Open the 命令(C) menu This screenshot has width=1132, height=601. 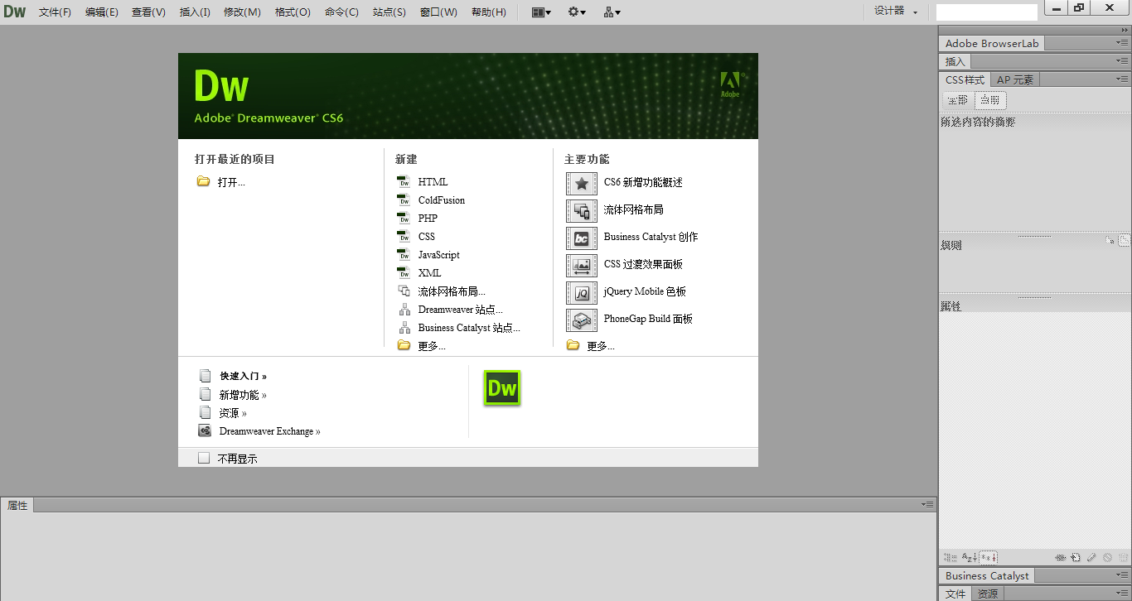pyautogui.click(x=341, y=12)
